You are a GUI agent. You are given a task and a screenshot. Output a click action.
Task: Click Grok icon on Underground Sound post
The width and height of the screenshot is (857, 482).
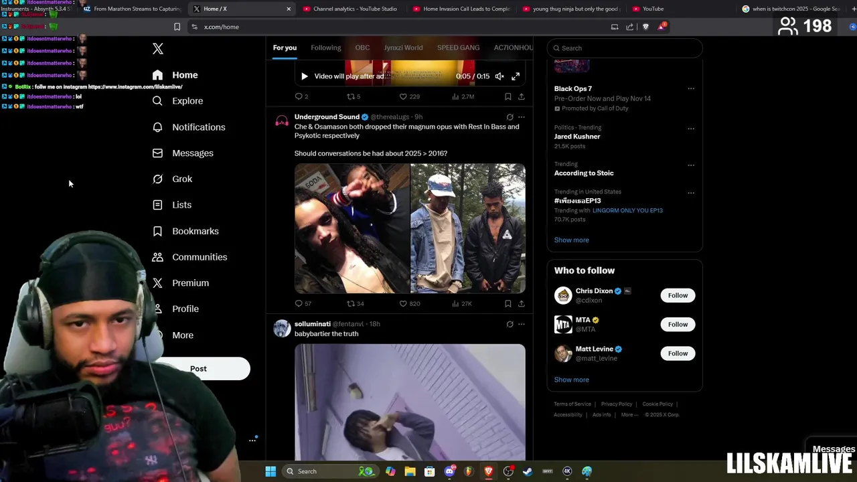510,117
